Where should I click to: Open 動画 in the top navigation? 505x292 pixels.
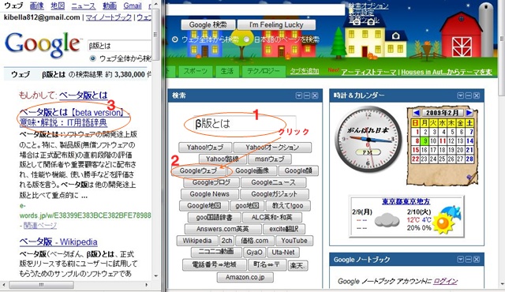click(x=110, y=6)
